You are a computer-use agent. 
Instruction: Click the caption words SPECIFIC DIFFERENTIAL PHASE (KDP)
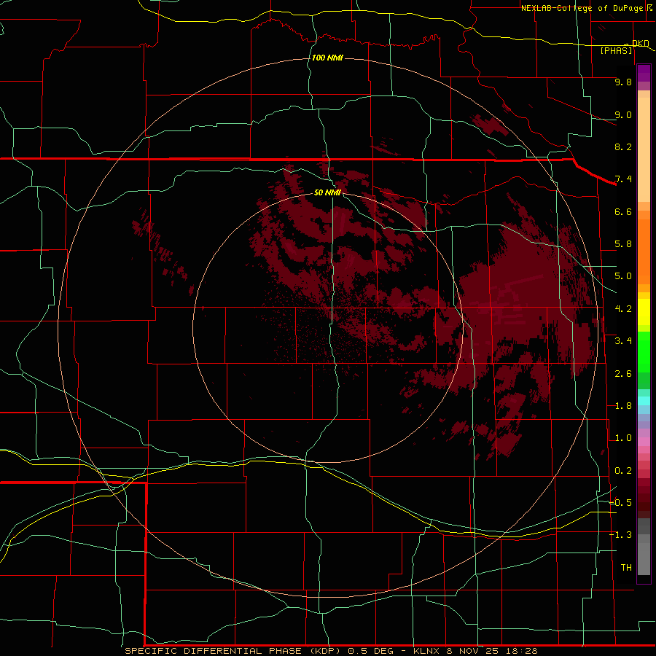click(x=233, y=651)
